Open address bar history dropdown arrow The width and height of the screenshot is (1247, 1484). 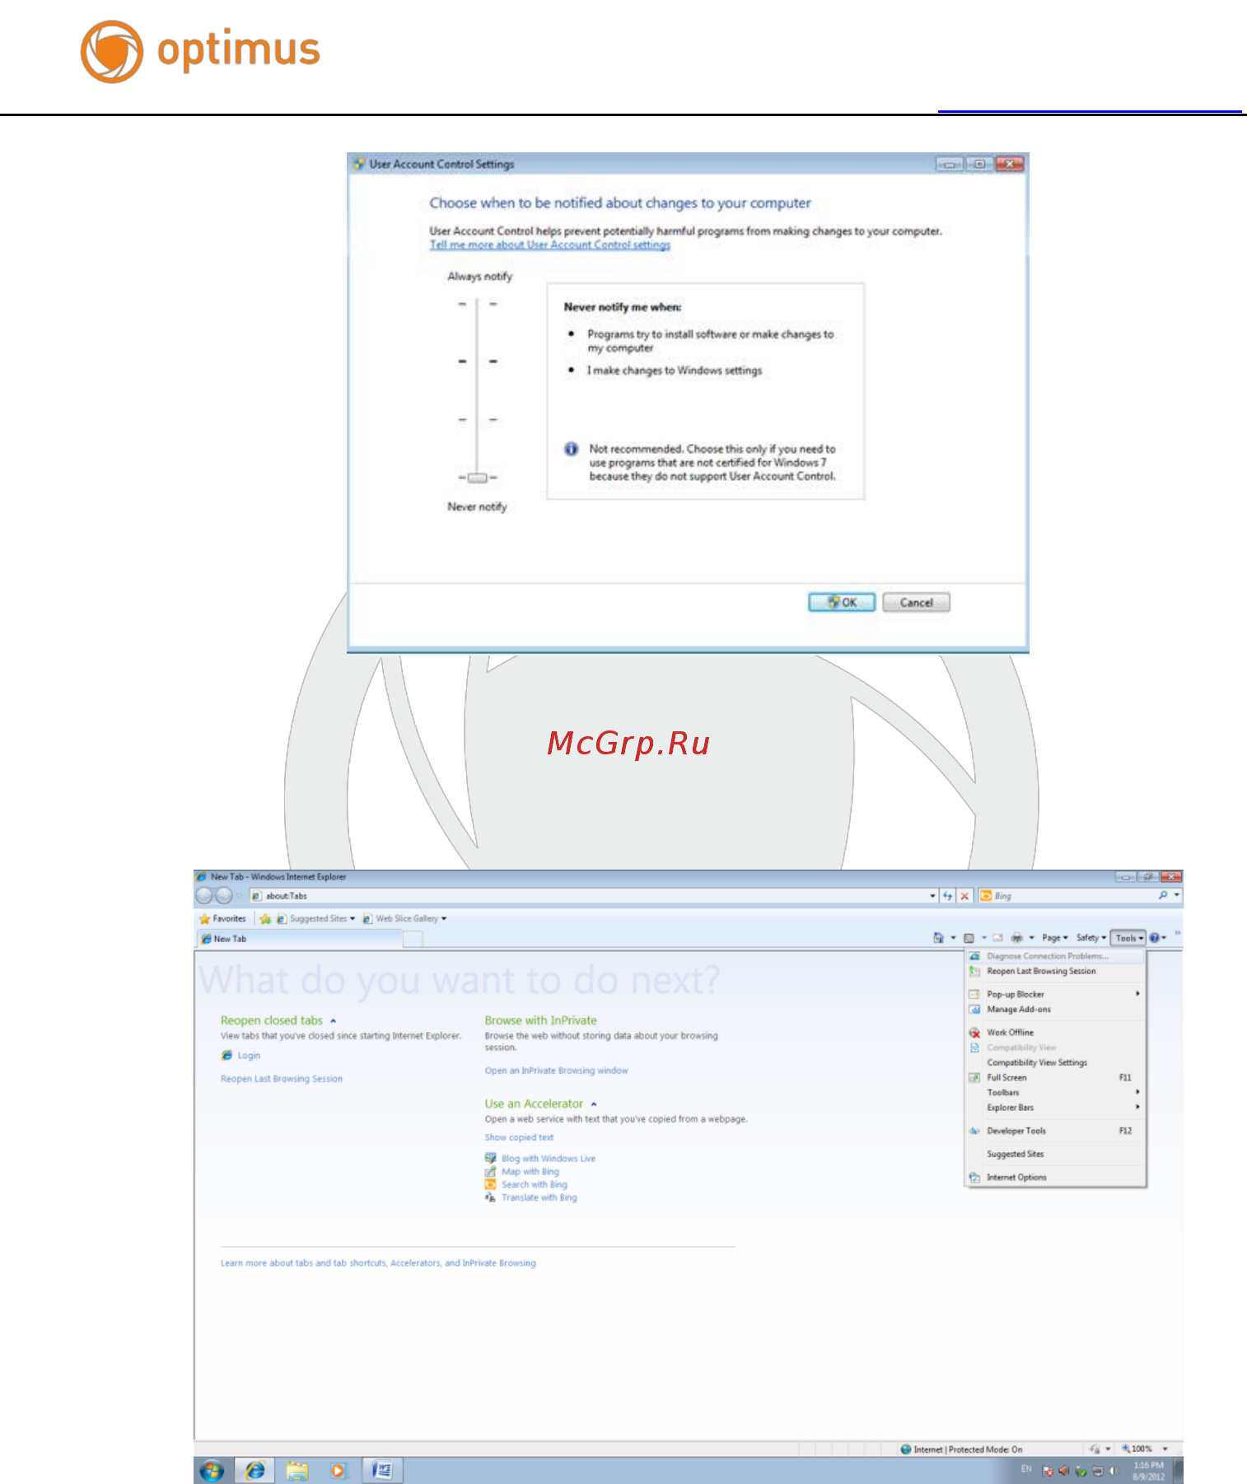click(x=932, y=896)
